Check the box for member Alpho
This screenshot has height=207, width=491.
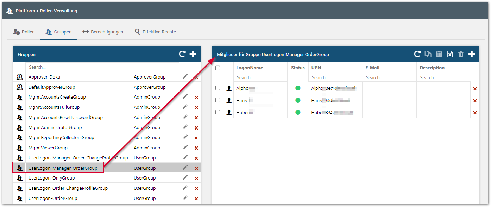218,88
